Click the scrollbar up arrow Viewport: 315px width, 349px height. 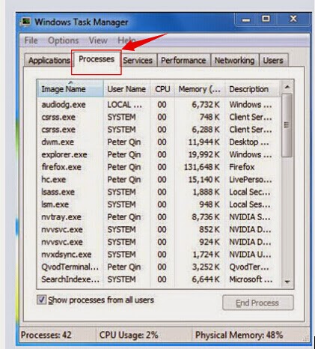point(287,87)
